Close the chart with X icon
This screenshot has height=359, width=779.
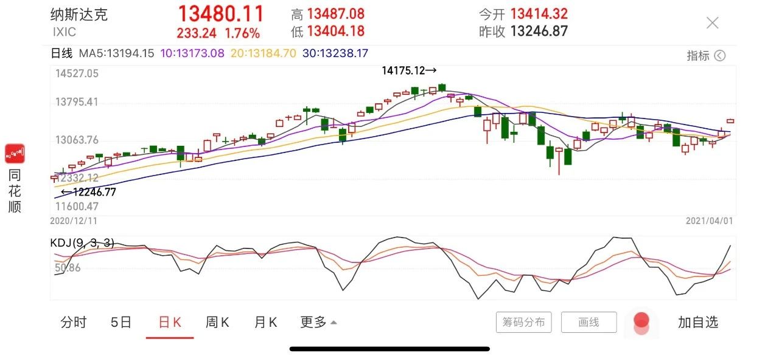(x=712, y=23)
